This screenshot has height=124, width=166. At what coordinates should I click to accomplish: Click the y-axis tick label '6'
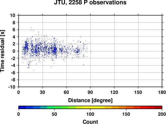(x=14, y=30)
